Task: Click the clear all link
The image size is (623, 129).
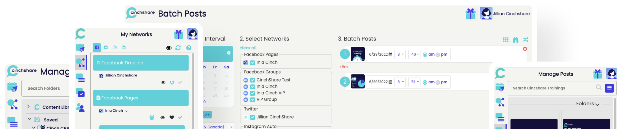Action: [248, 48]
